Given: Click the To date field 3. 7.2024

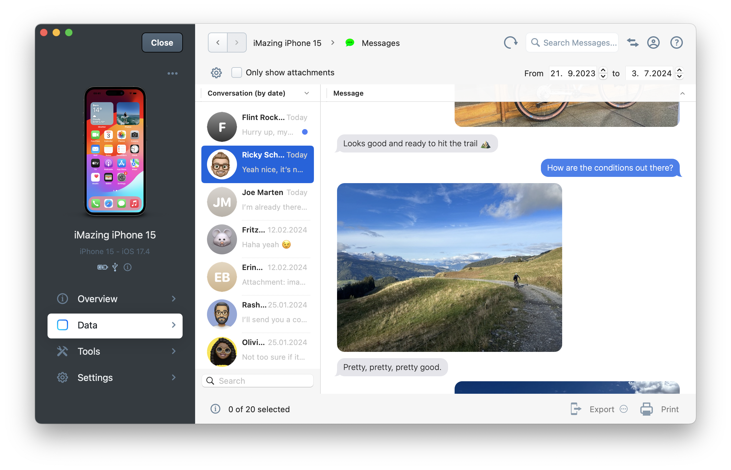Looking at the screenshot, I should (649, 73).
